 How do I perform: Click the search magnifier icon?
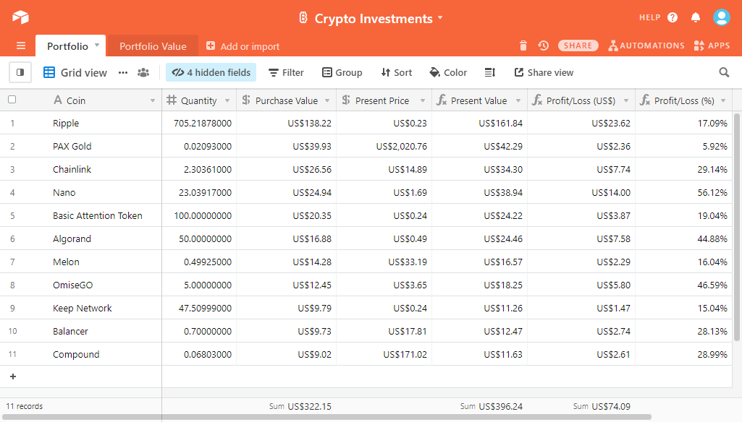coord(724,72)
